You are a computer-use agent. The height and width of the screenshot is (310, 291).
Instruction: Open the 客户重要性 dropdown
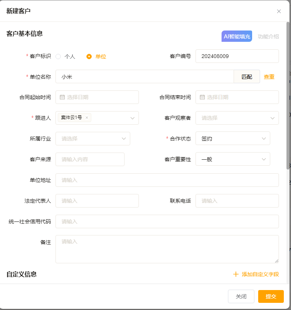click(232, 159)
